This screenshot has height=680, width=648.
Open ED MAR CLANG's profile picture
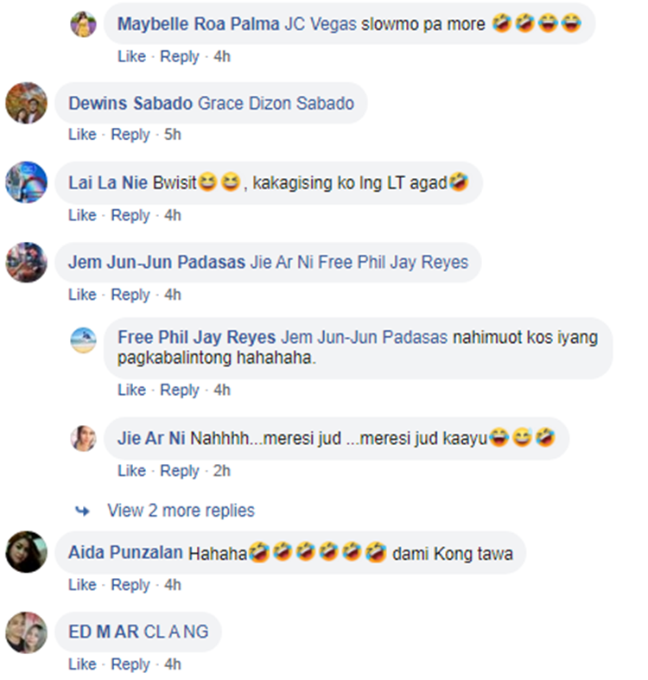[x=27, y=632]
